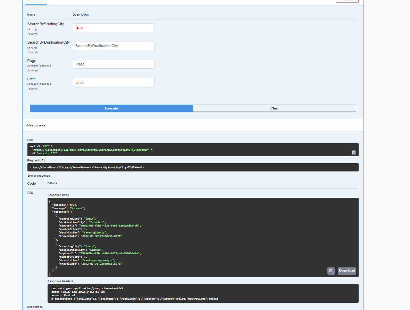Click inside the SearchByStartingCity input field
This screenshot has width=410, height=310.
coord(114,27)
